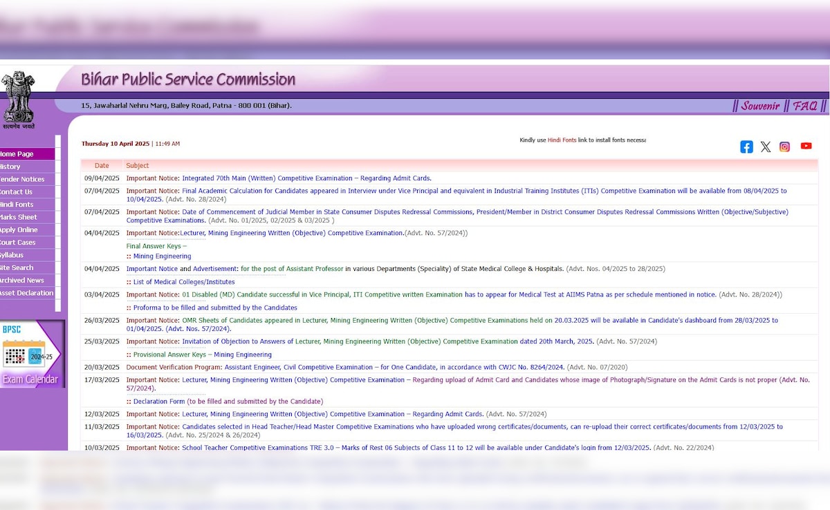This screenshot has width=830, height=510.
Task: Click the national emblem logo
Action: pyautogui.click(x=18, y=100)
